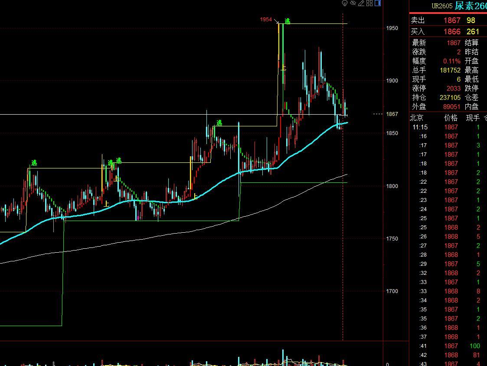Click the ask volume 98
This screenshot has height=366, width=487.
pyautogui.click(x=471, y=20)
